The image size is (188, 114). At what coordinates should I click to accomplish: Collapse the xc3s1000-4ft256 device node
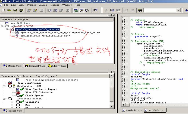2,26
